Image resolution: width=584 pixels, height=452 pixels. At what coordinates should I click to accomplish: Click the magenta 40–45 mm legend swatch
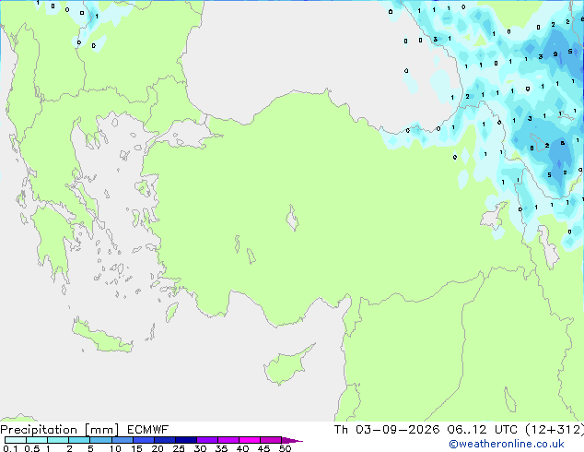point(250,440)
